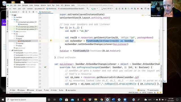Open the Refactor menu
This screenshot has height=102, width=181.
(43, 5)
